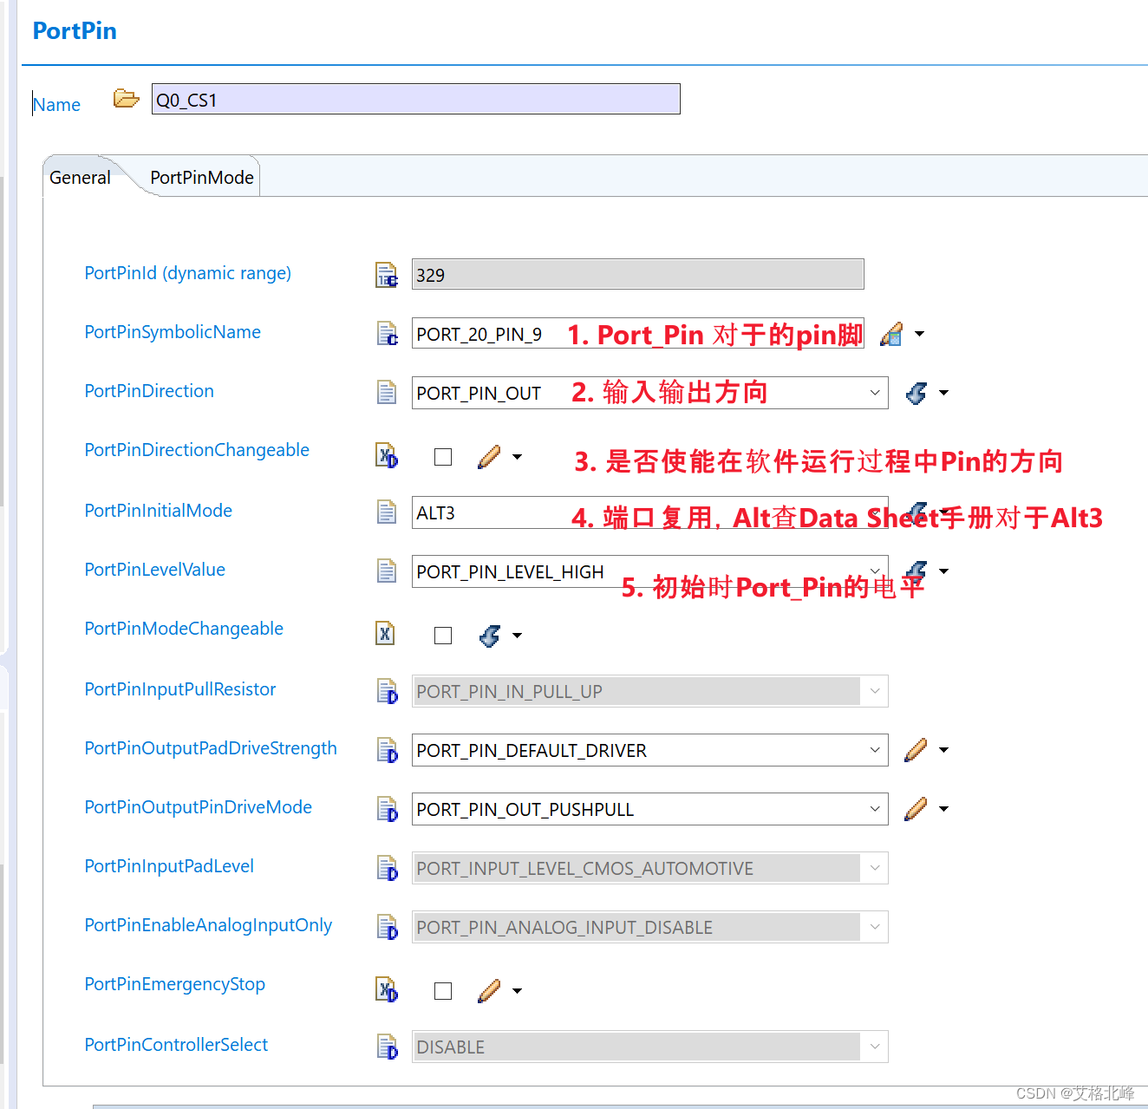
Task: Expand the dropdown arrow beside the PortPinLevelValue globe
Action: coord(943,571)
